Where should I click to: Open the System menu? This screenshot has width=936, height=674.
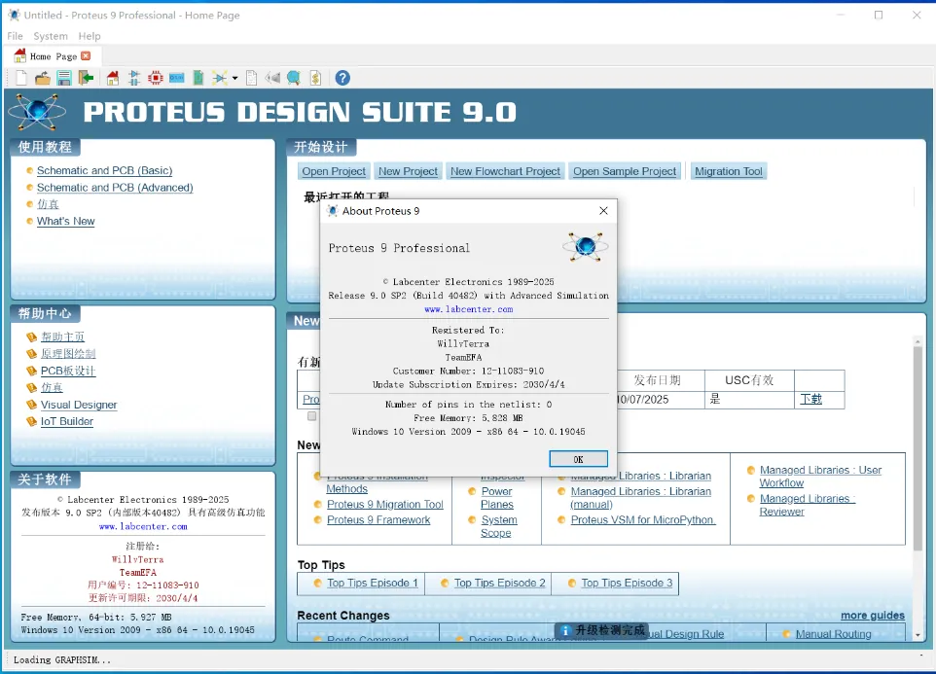tap(51, 36)
